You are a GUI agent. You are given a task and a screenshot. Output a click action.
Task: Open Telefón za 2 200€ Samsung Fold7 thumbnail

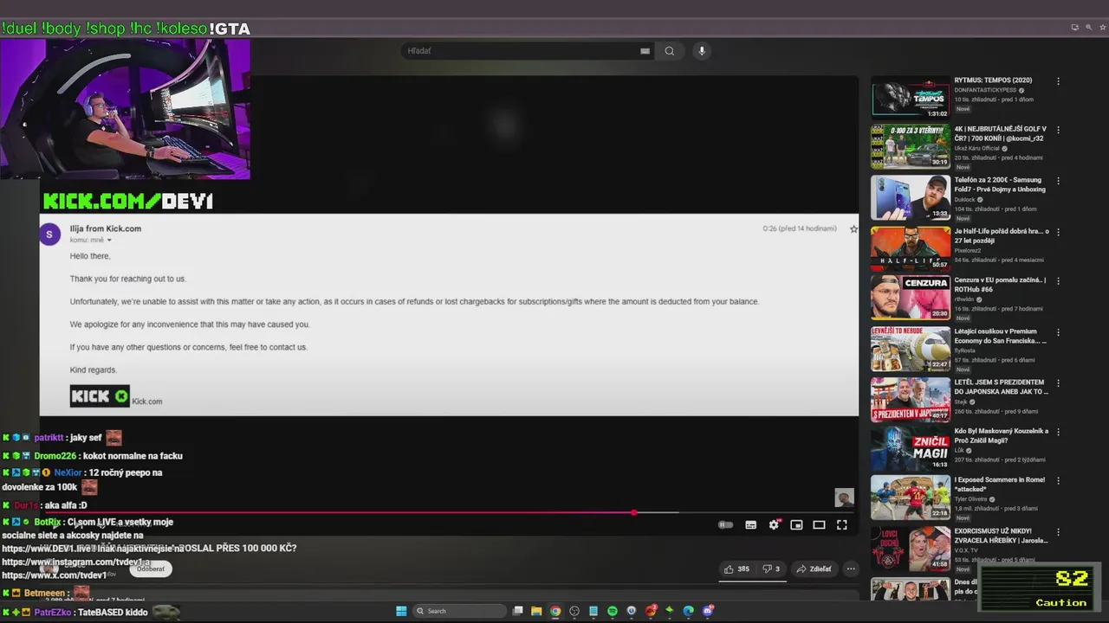tap(911, 198)
